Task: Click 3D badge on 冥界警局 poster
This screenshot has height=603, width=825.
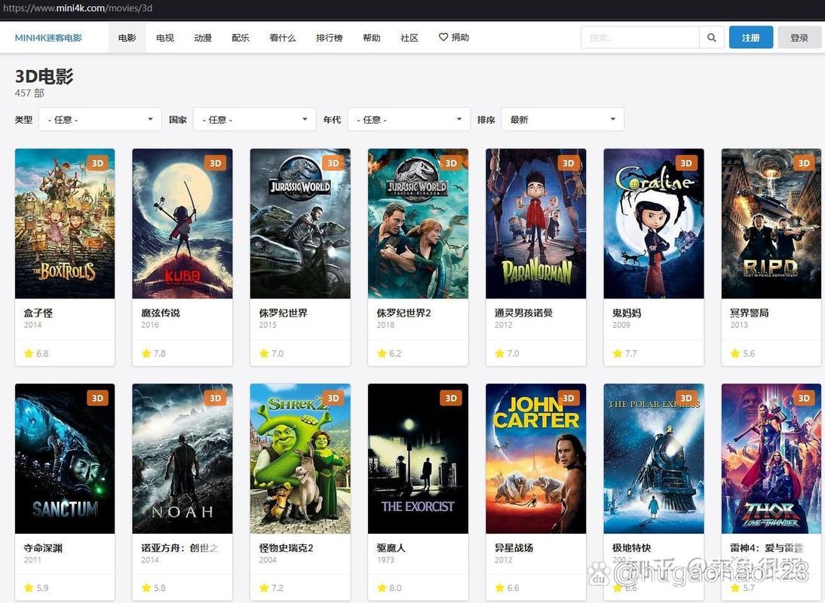Action: pos(804,163)
